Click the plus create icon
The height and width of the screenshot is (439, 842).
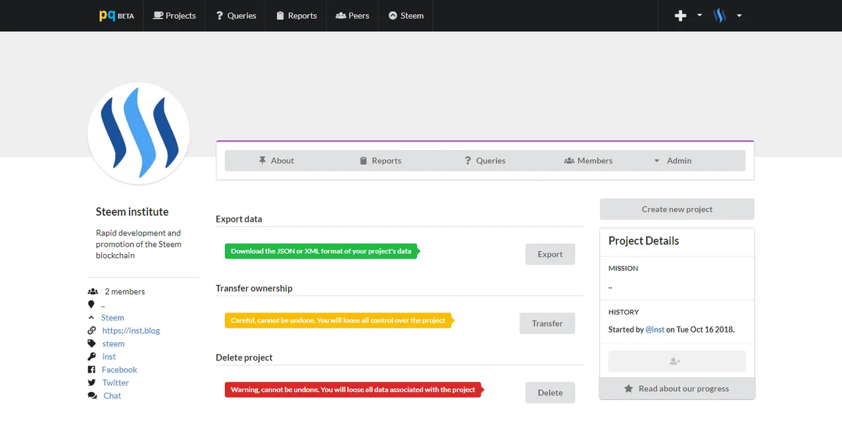tap(681, 15)
